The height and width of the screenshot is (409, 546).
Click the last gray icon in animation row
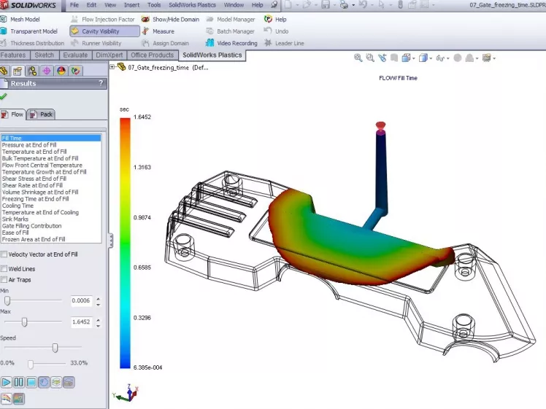tap(69, 382)
